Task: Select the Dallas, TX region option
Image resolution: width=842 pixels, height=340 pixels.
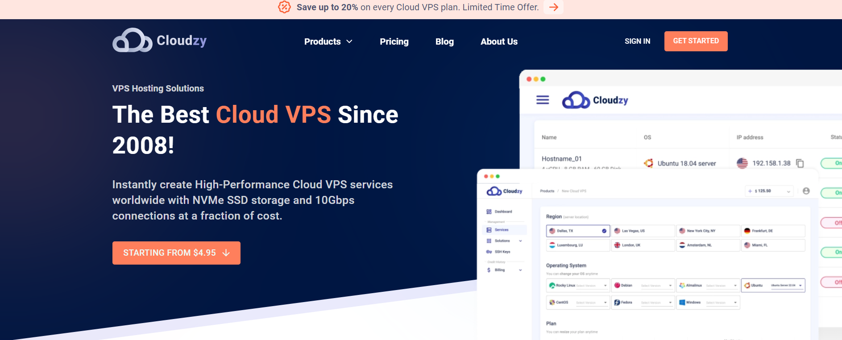Action: pyautogui.click(x=577, y=231)
